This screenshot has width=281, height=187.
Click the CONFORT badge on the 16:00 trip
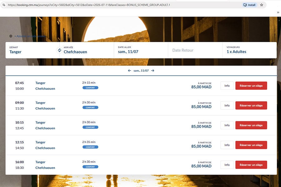point(90,167)
